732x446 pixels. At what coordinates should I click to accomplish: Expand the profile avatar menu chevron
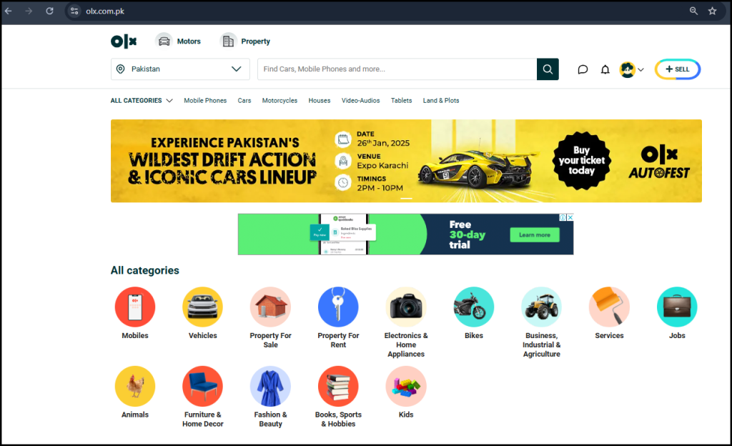click(641, 69)
